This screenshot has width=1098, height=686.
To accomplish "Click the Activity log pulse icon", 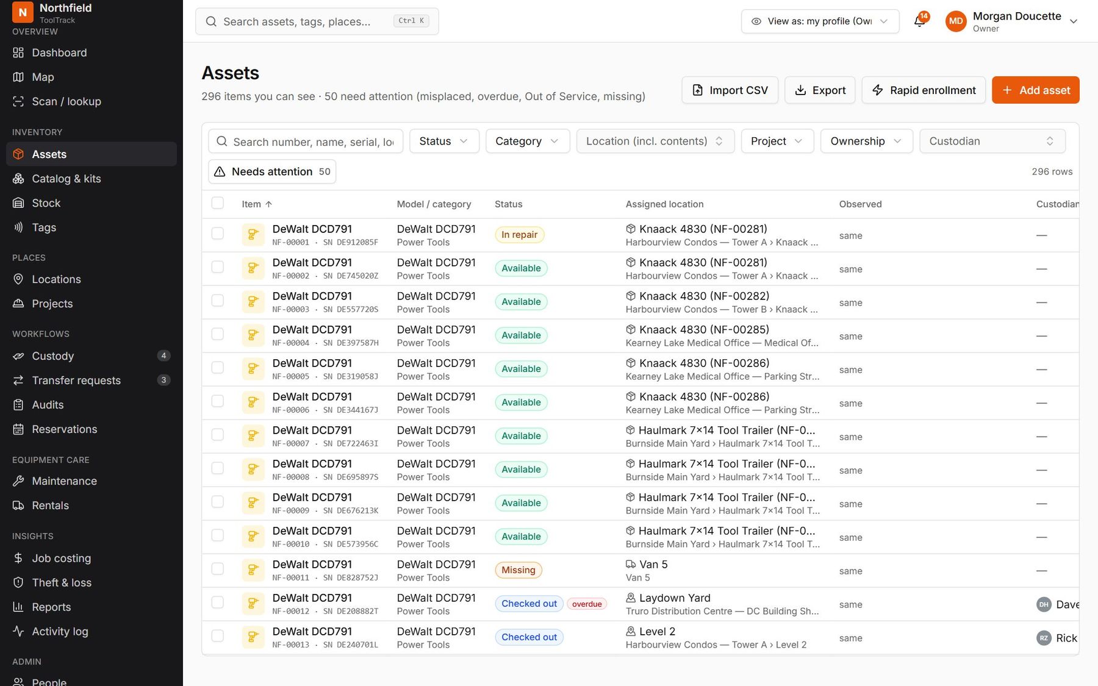I will pos(18,631).
